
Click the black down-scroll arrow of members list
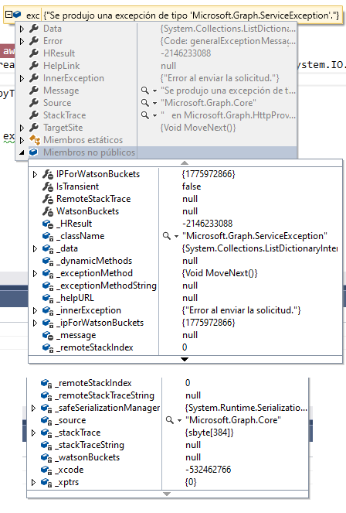pos(185,359)
